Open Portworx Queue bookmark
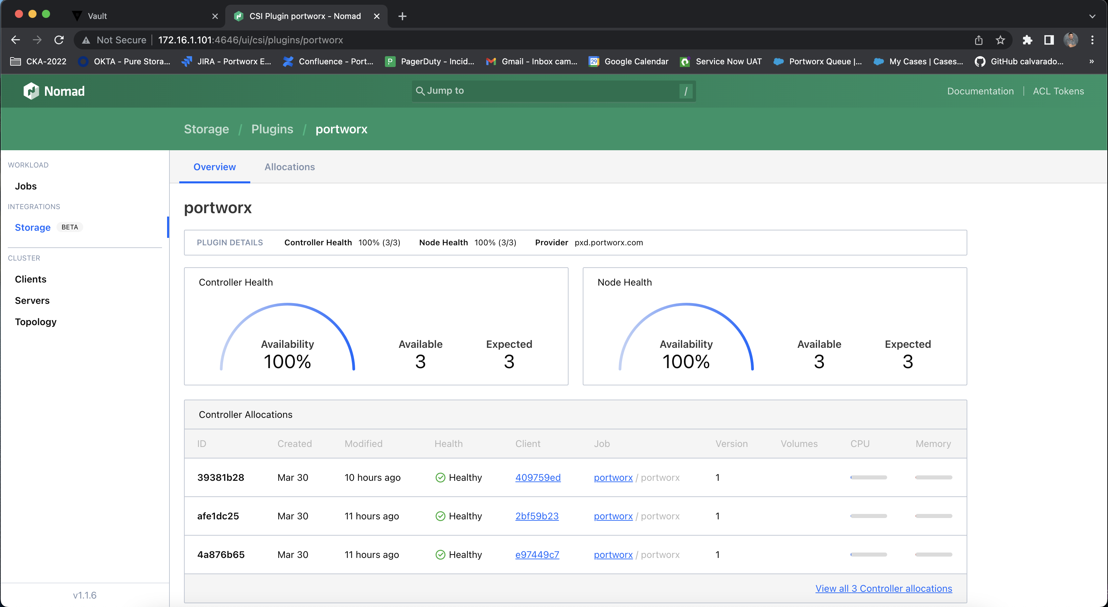Screen dimensions: 1108x607 click(x=818, y=62)
